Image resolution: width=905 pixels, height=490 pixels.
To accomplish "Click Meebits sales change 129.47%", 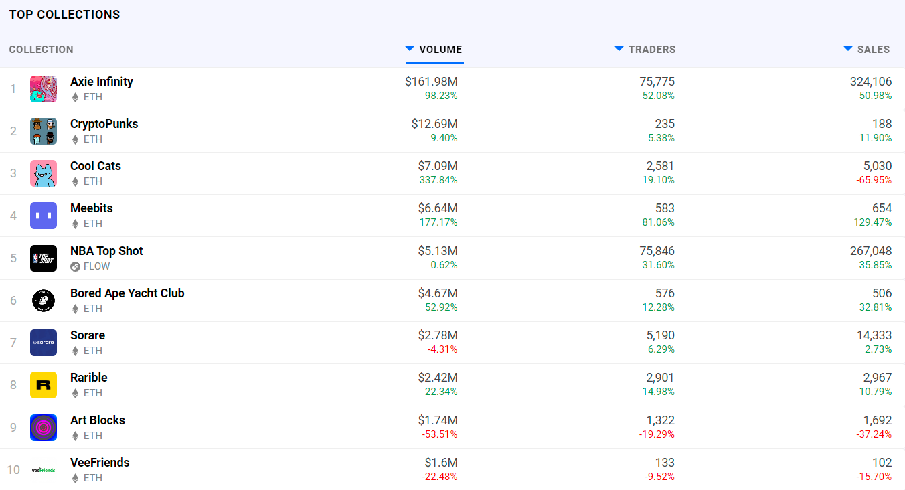I will (874, 222).
